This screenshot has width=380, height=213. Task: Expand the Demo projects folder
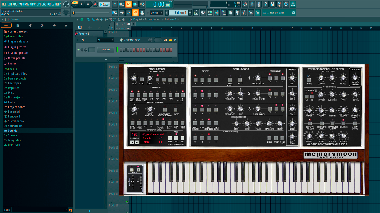(x=17, y=78)
